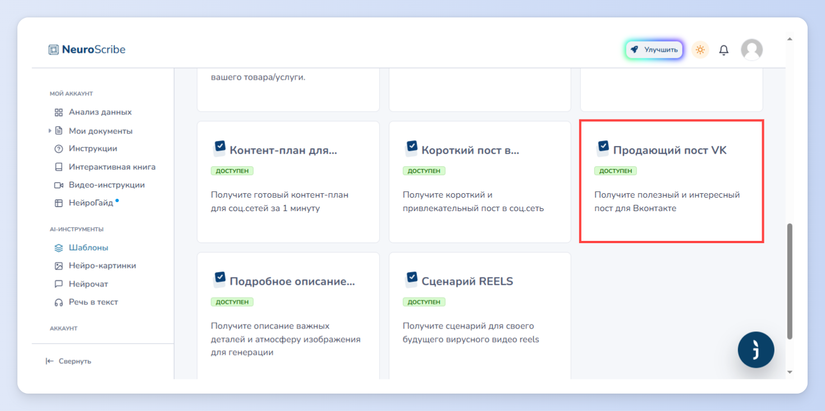
Task: Click the Шаблоны layers icon
Action: tap(58, 248)
